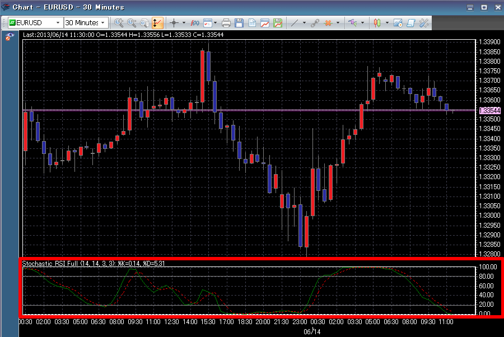Viewport: 504px width, 337px height.
Task: Click the purple pin marker icon
Action: pyautogui.click(x=353, y=23)
